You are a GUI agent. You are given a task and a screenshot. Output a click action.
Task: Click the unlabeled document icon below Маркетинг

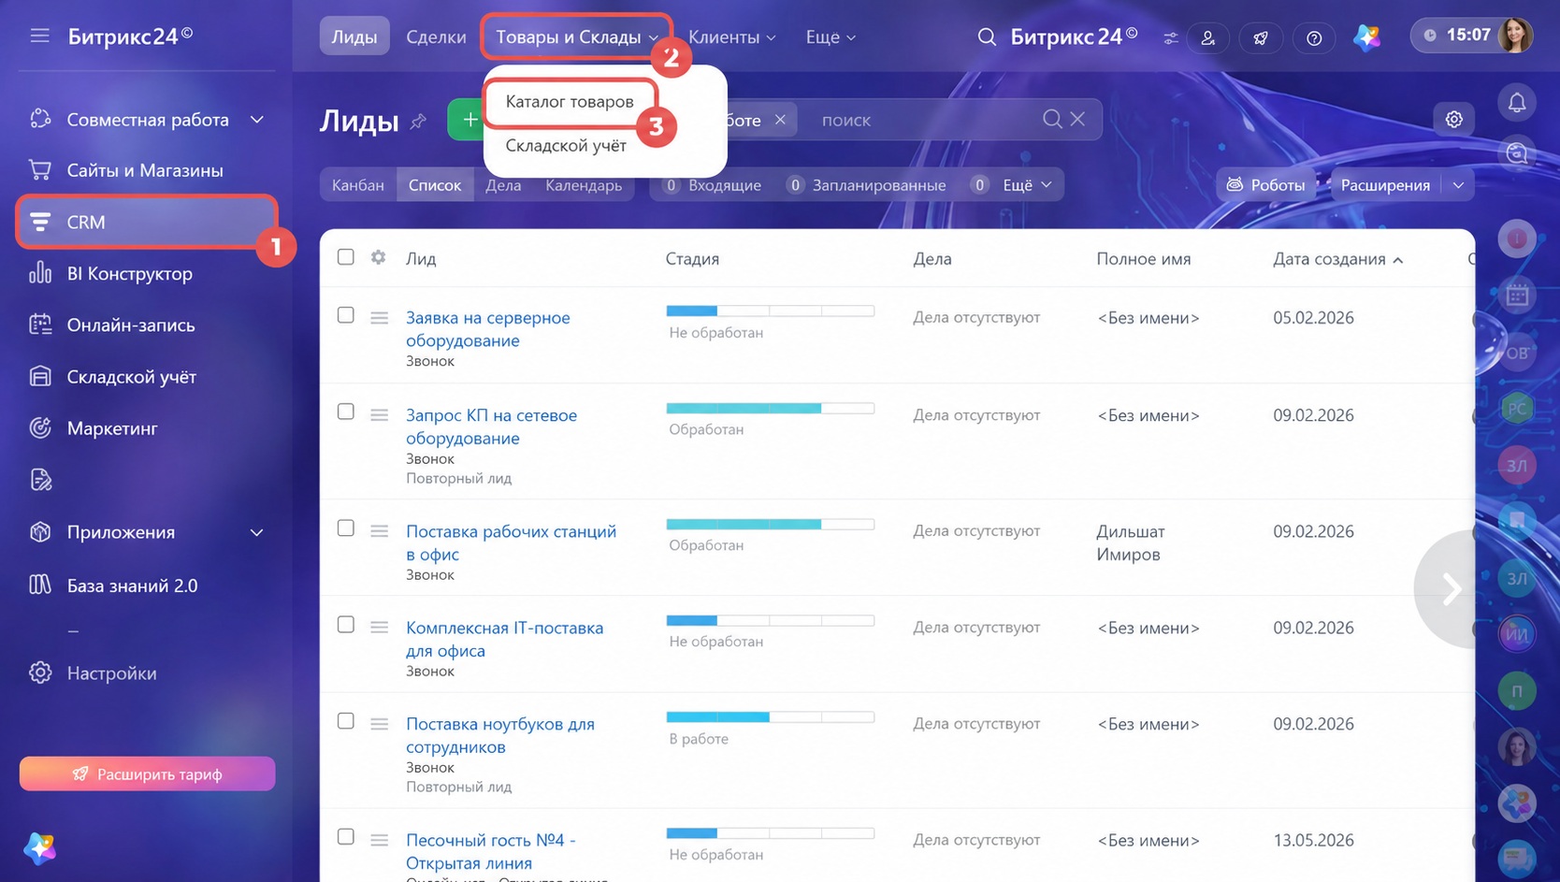pos(40,480)
